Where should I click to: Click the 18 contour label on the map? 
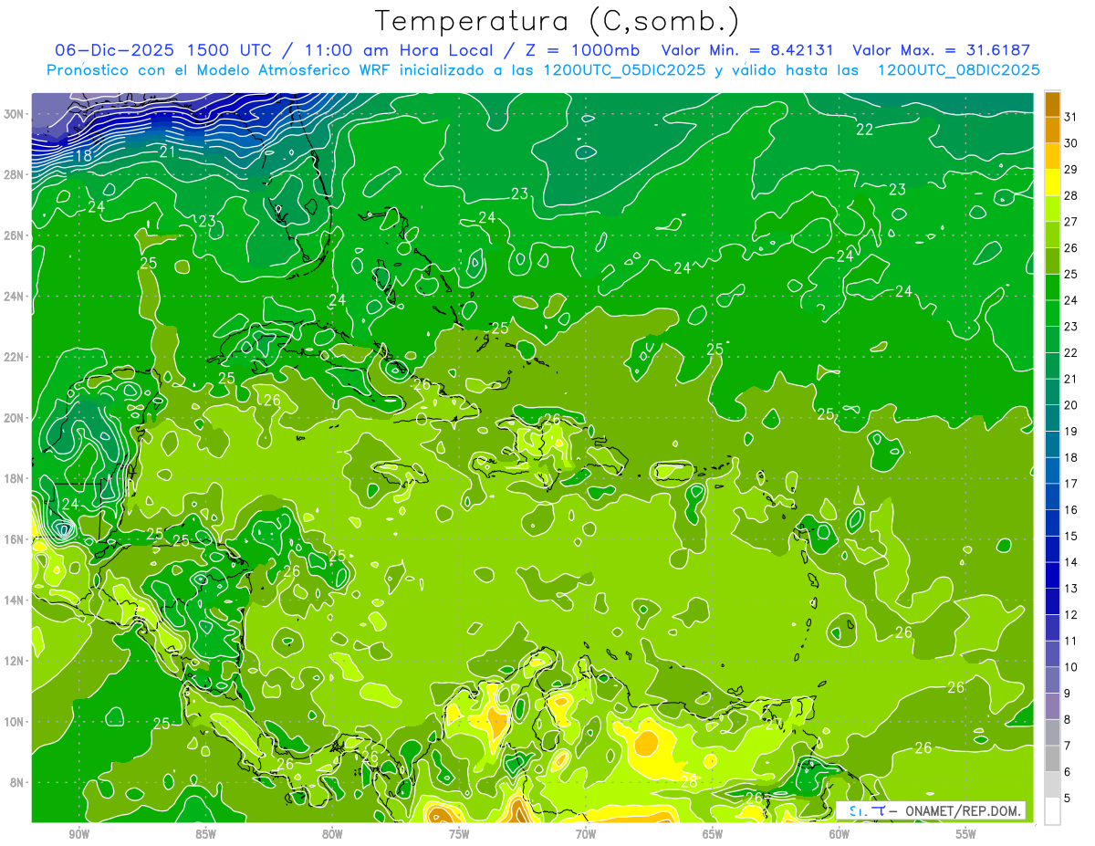(83, 156)
